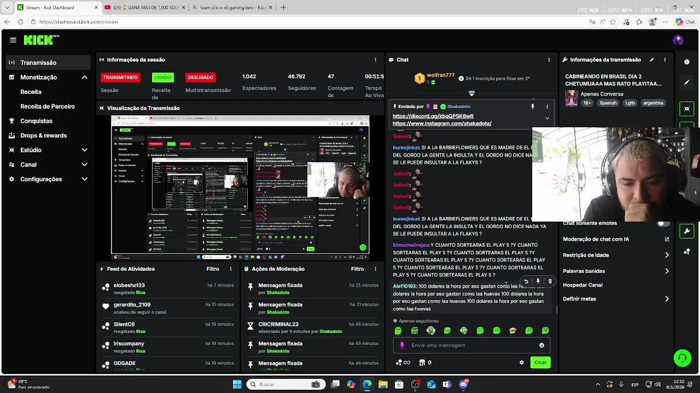Click undo icon on Ale110193 message
700x393 pixels.
click(x=526, y=282)
